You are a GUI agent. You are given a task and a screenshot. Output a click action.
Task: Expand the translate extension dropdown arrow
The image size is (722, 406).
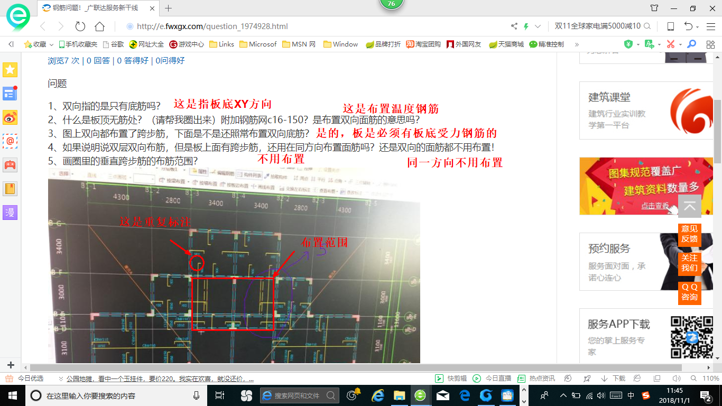pos(659,45)
